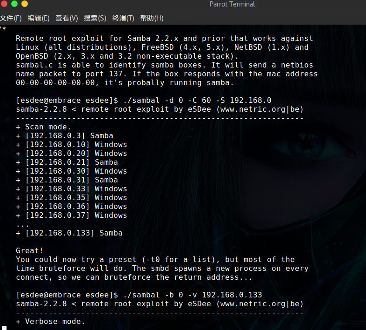Click the green window button
Viewport: 366px width, 330px height.
[14, 4]
